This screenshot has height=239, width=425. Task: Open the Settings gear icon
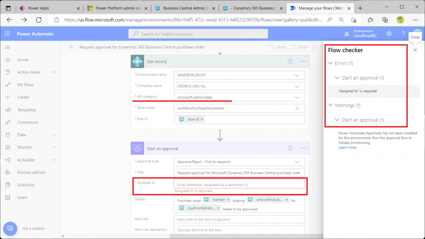point(389,34)
